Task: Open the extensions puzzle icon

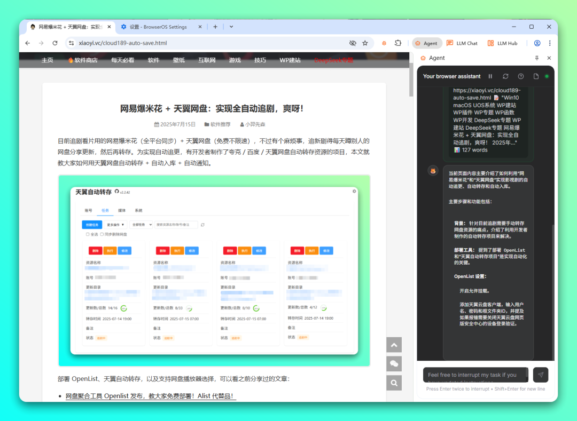Action: [x=398, y=43]
